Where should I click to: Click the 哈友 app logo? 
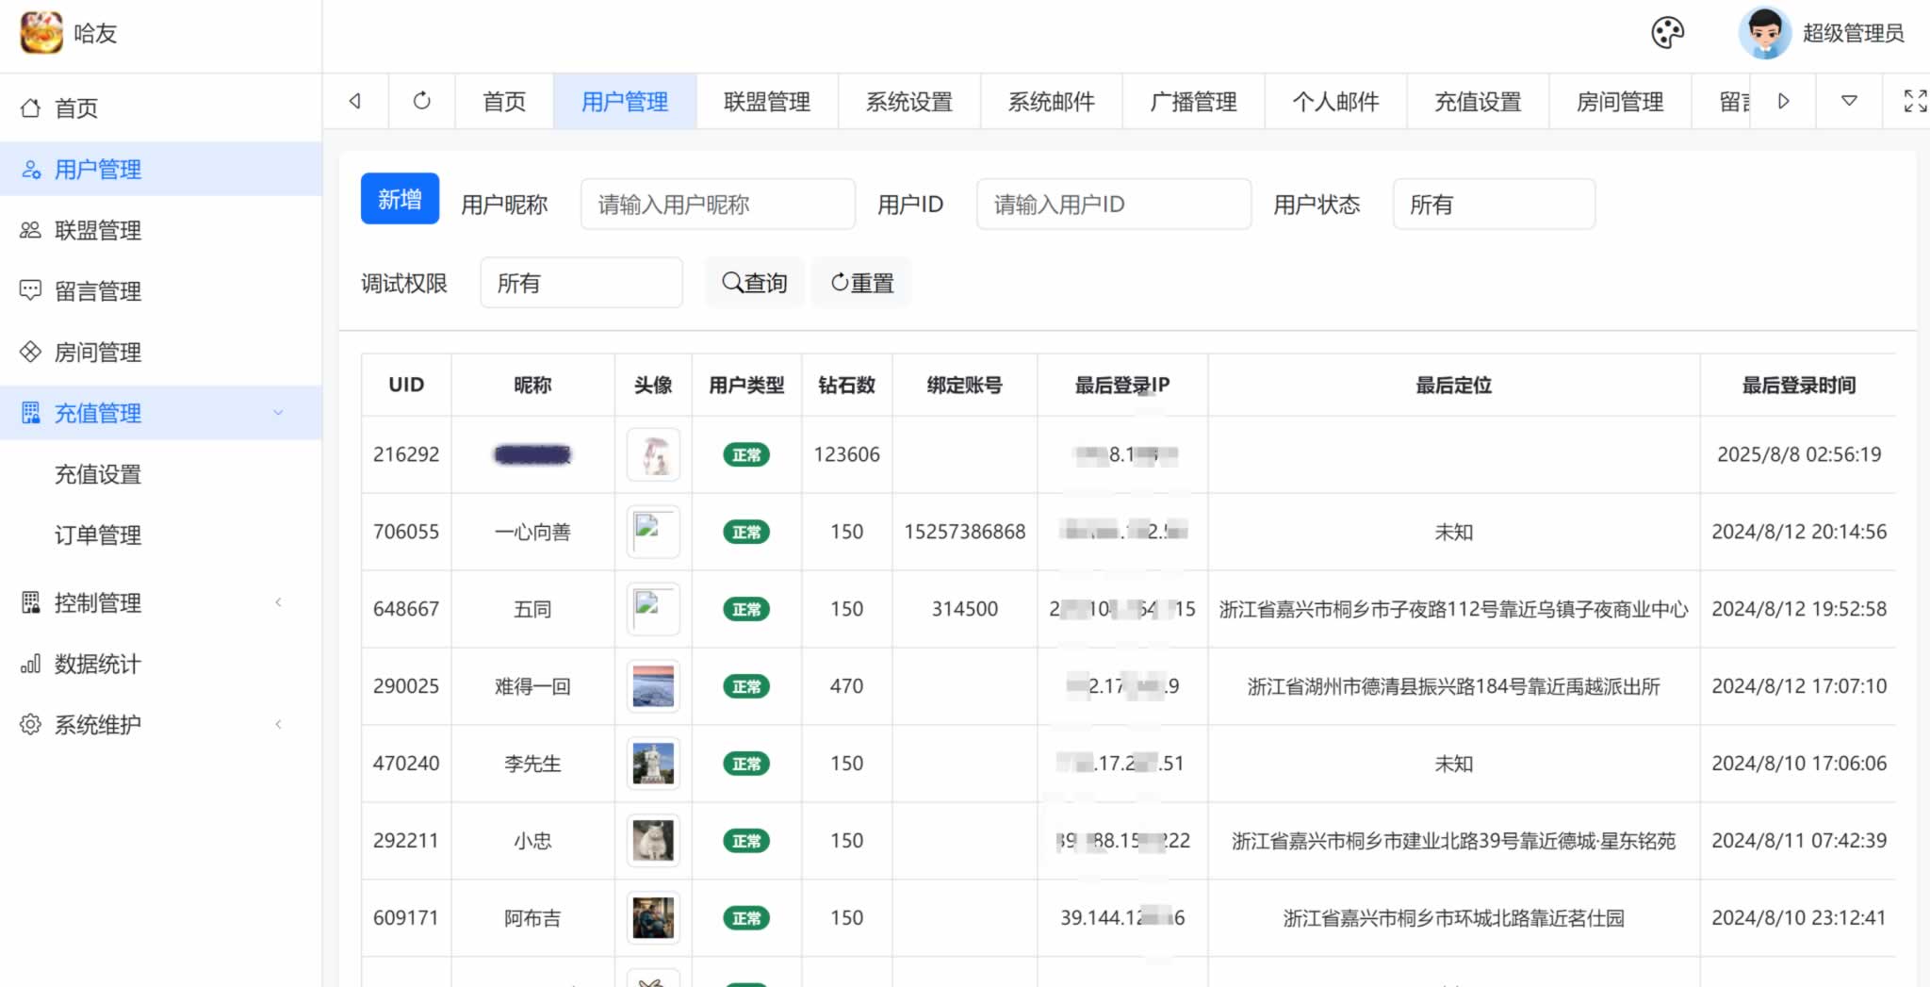(x=41, y=33)
